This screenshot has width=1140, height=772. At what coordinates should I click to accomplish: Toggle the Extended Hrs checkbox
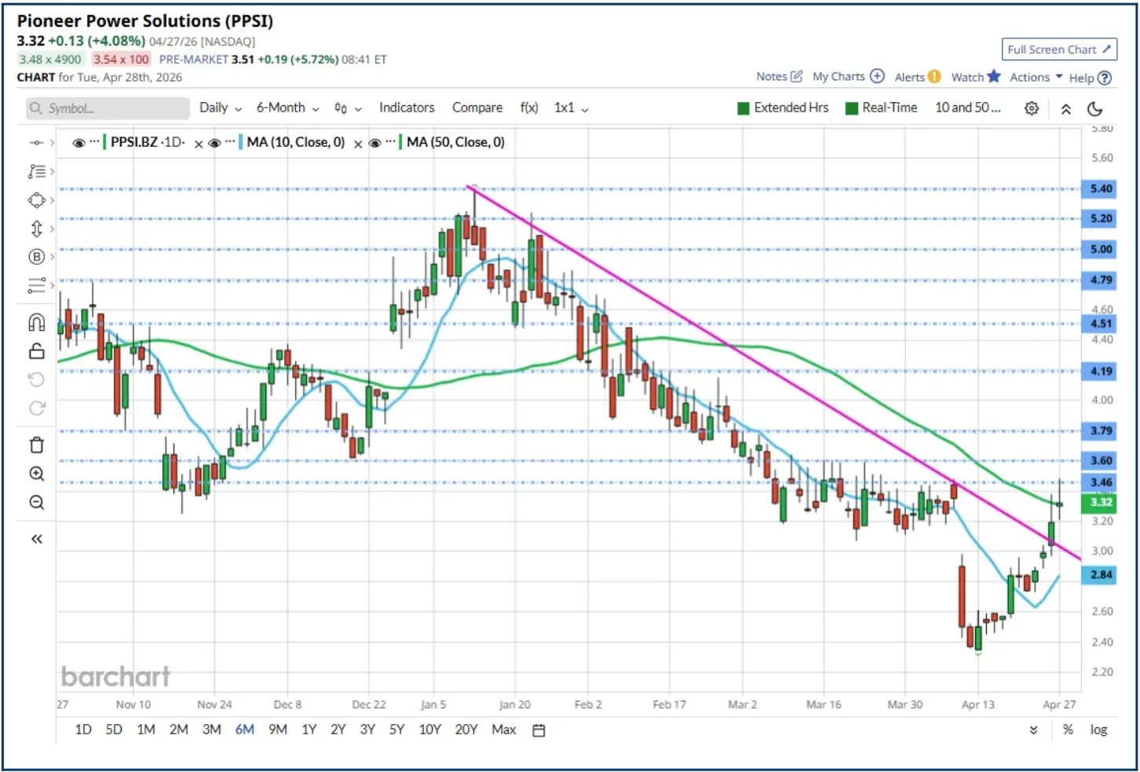click(x=744, y=108)
